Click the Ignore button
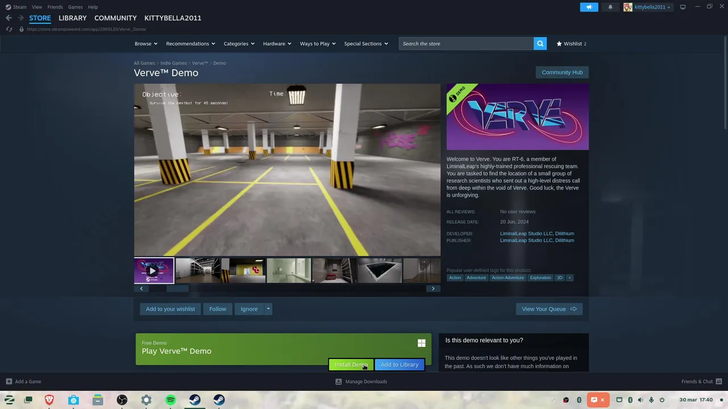The width and height of the screenshot is (728, 409). pos(249,309)
